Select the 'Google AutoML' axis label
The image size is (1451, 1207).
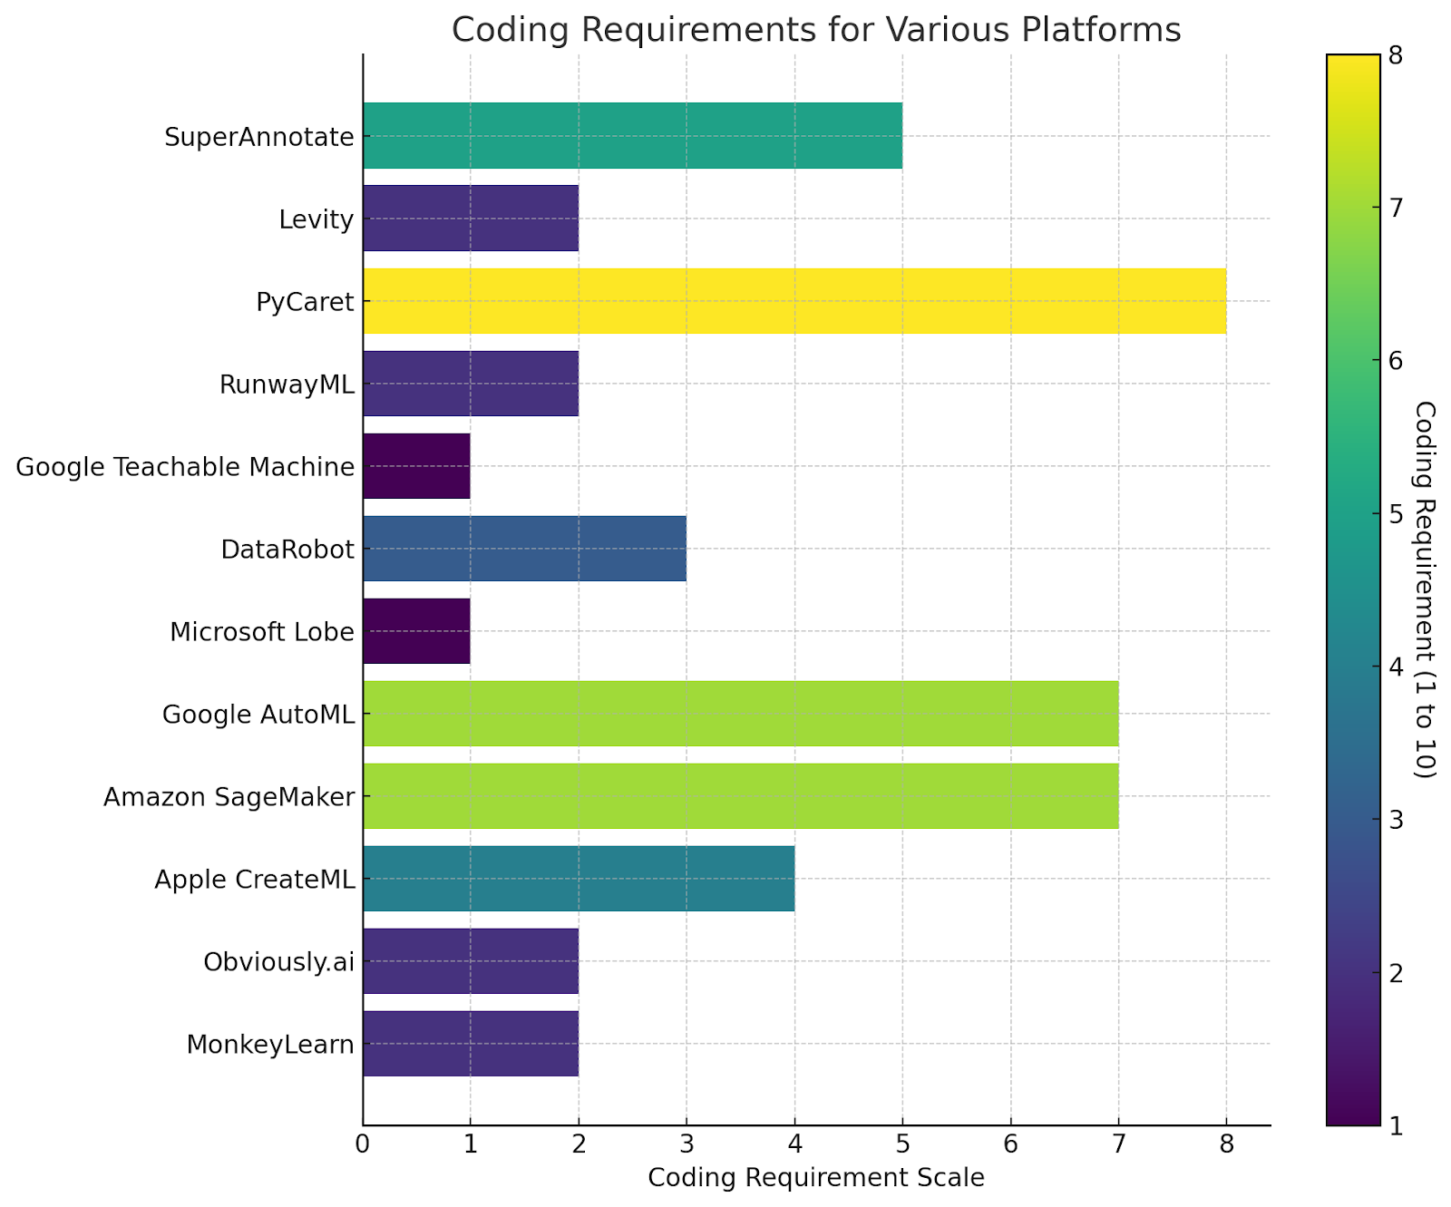click(x=258, y=715)
